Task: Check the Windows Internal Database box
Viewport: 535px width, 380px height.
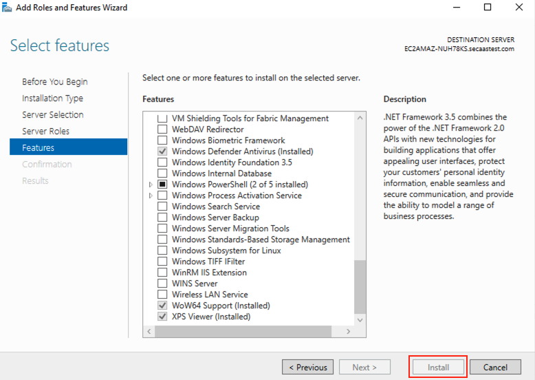Action: point(162,173)
